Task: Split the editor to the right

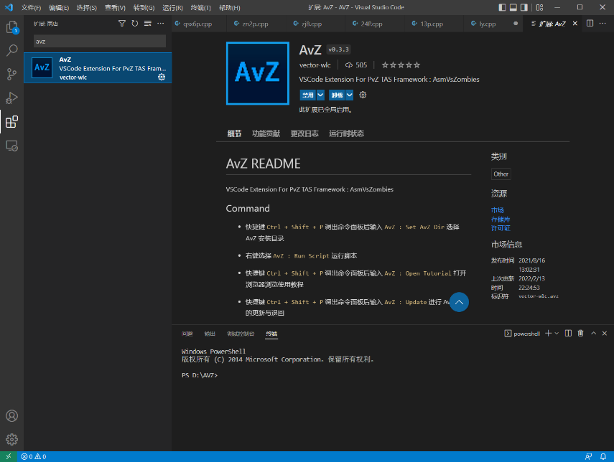Action: (x=590, y=24)
